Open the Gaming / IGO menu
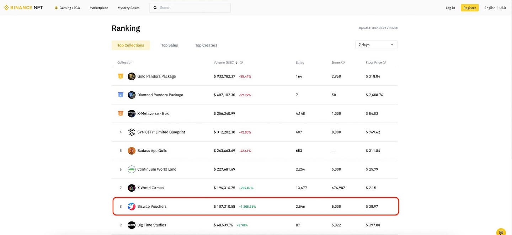The image size is (512, 235). (x=68, y=8)
